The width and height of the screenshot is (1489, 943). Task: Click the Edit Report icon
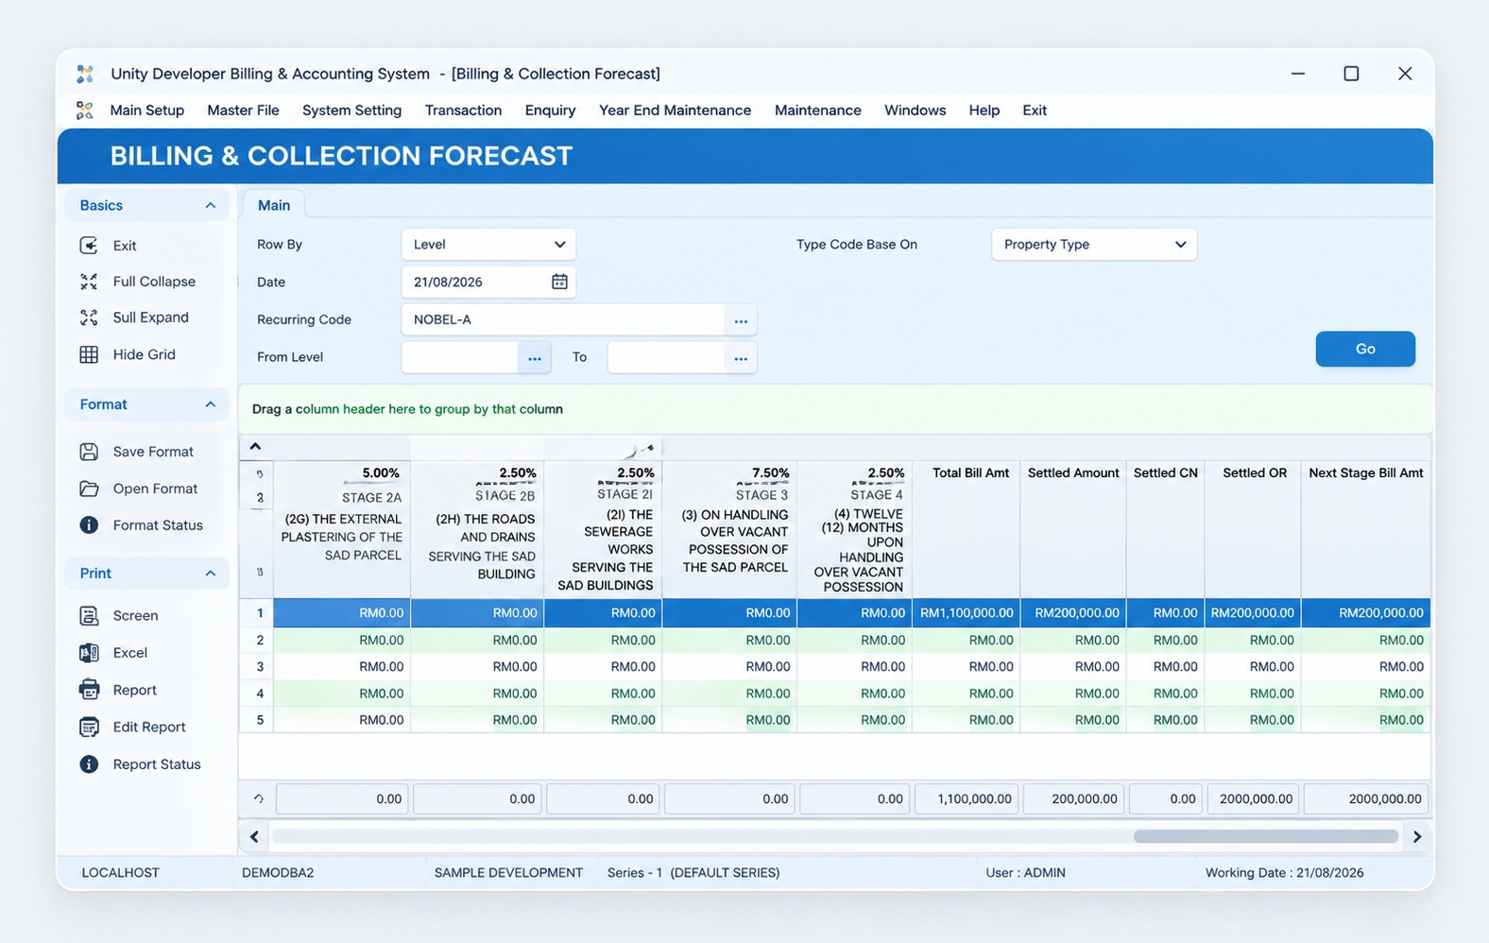[x=89, y=727]
